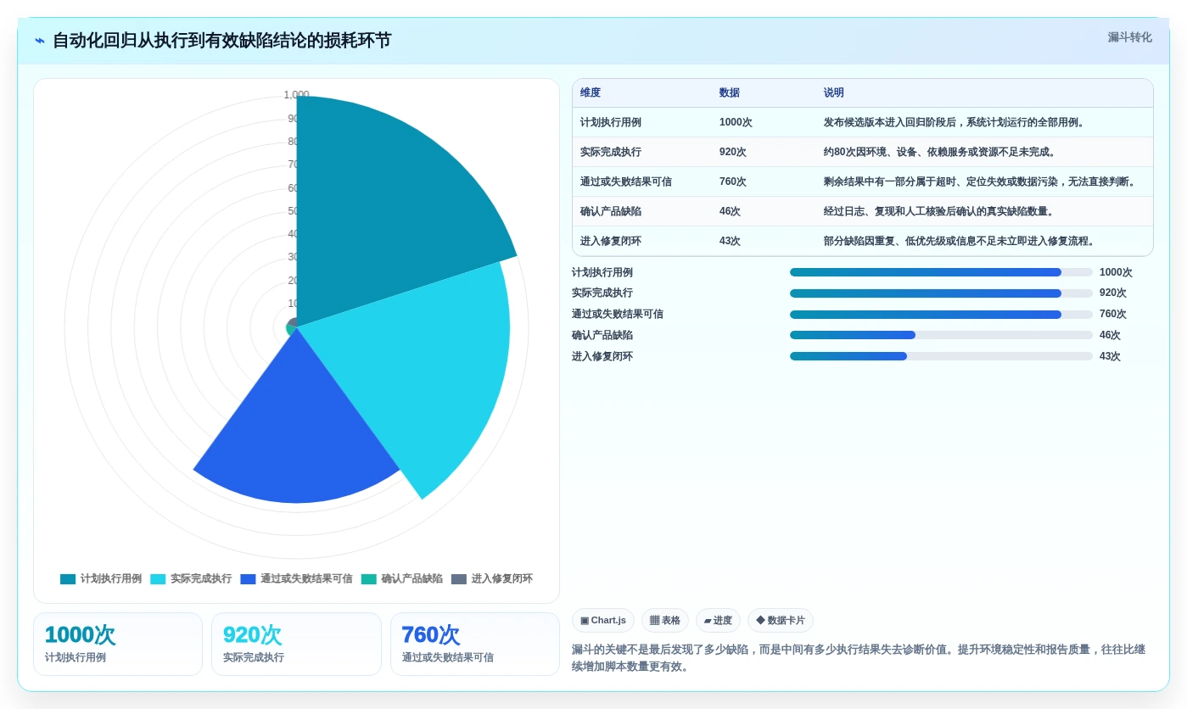
Task: Toggle the 实际完成执行 legend item
Action: click(191, 579)
